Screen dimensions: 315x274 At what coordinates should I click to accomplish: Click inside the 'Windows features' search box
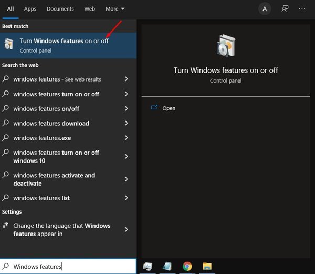[68, 266]
